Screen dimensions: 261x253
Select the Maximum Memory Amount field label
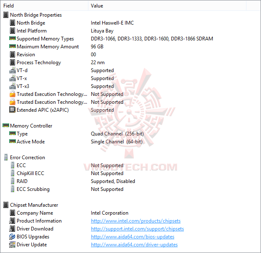[48, 47]
